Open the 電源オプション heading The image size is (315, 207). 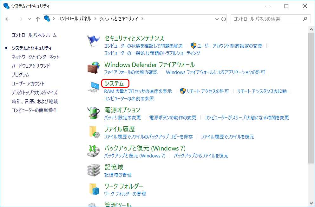tap(122, 110)
